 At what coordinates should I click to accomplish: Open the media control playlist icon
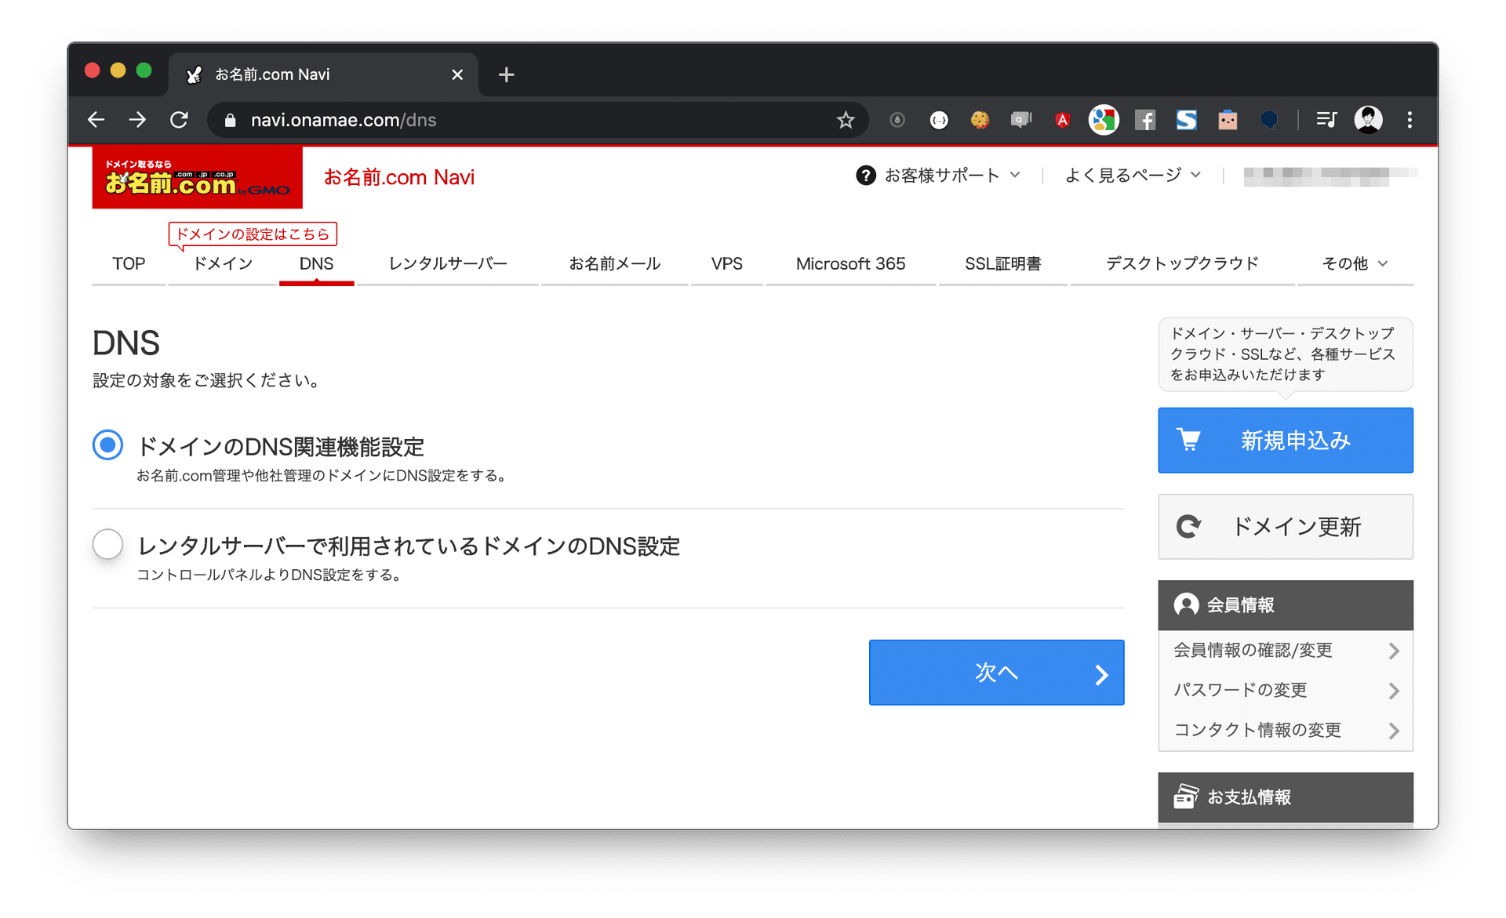click(1326, 120)
